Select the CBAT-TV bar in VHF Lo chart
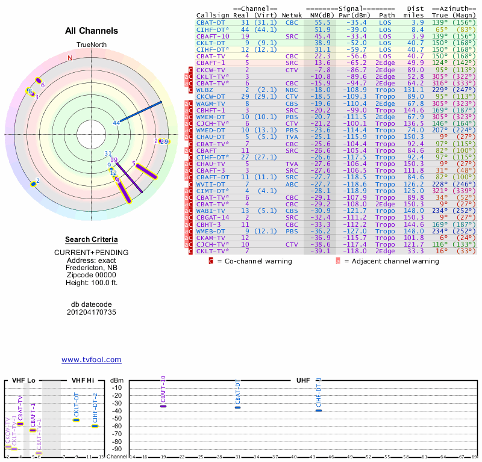 point(20,423)
